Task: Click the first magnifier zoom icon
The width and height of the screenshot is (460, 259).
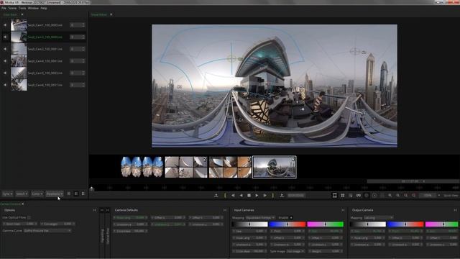Action: (x=390, y=195)
